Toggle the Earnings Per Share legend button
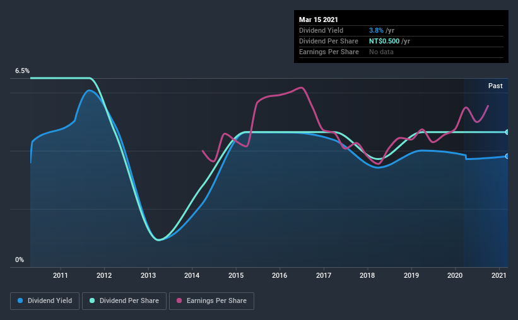 click(211, 301)
